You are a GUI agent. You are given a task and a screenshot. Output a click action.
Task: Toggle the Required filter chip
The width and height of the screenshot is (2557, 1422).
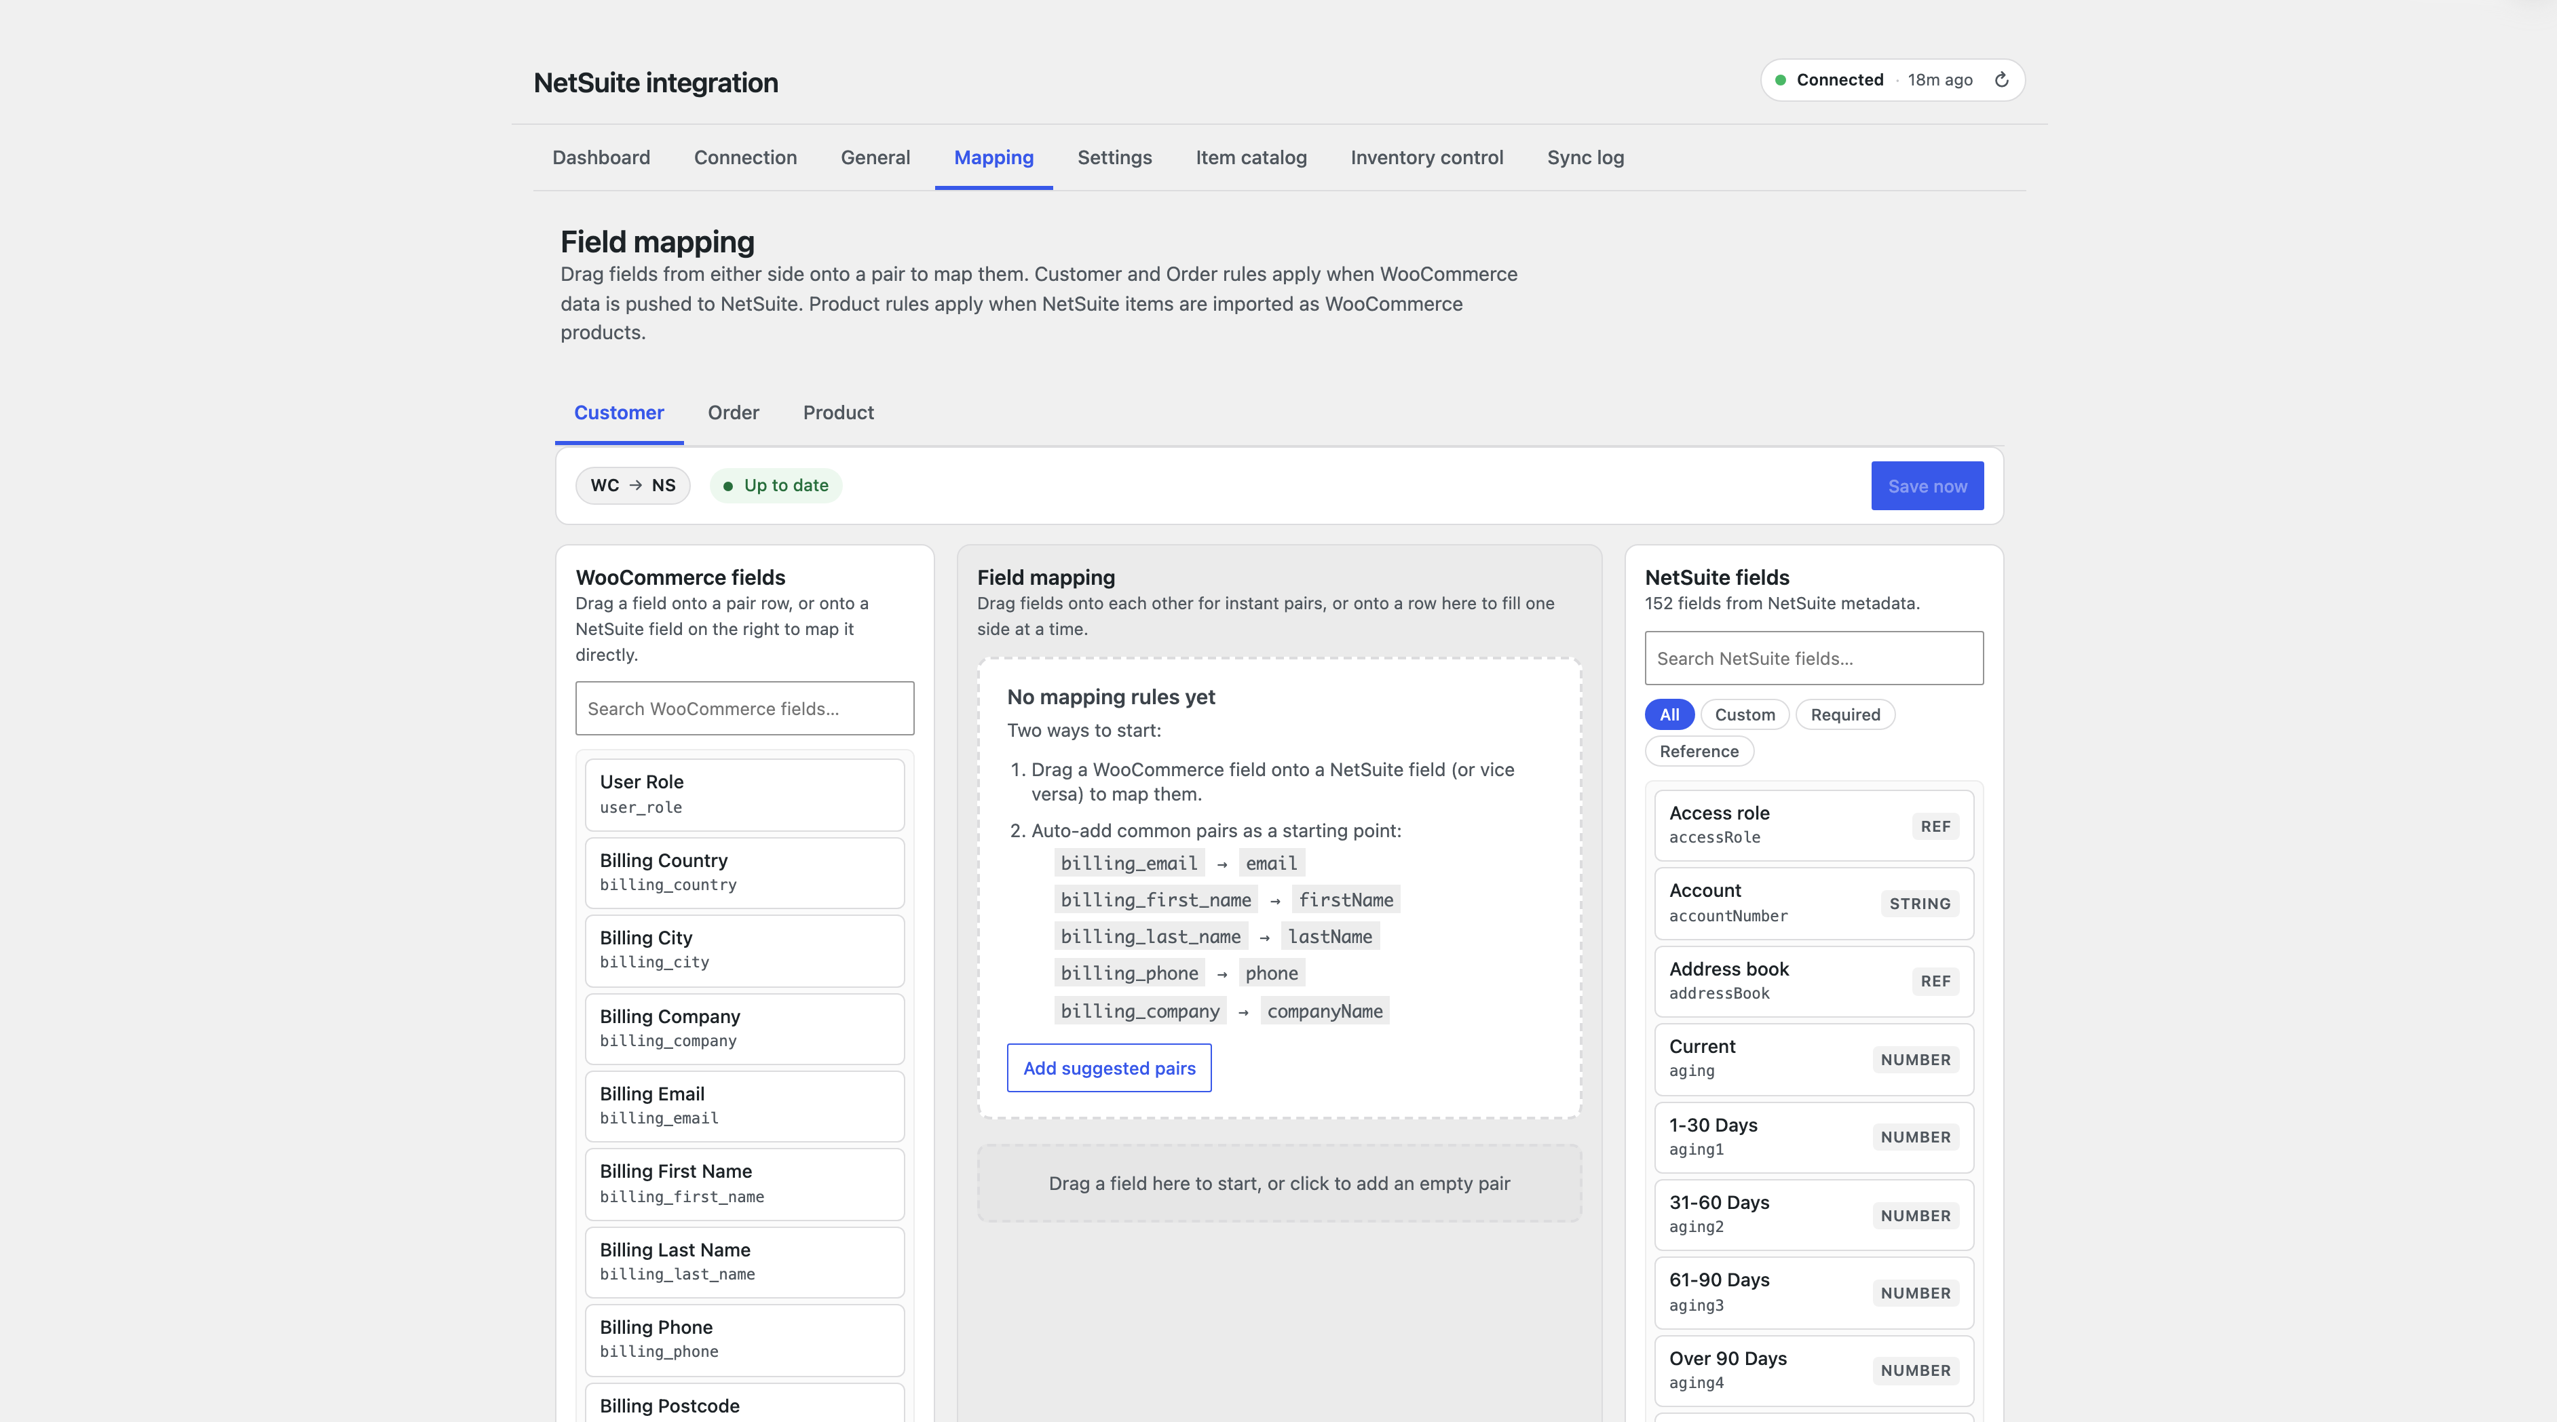(1844, 714)
